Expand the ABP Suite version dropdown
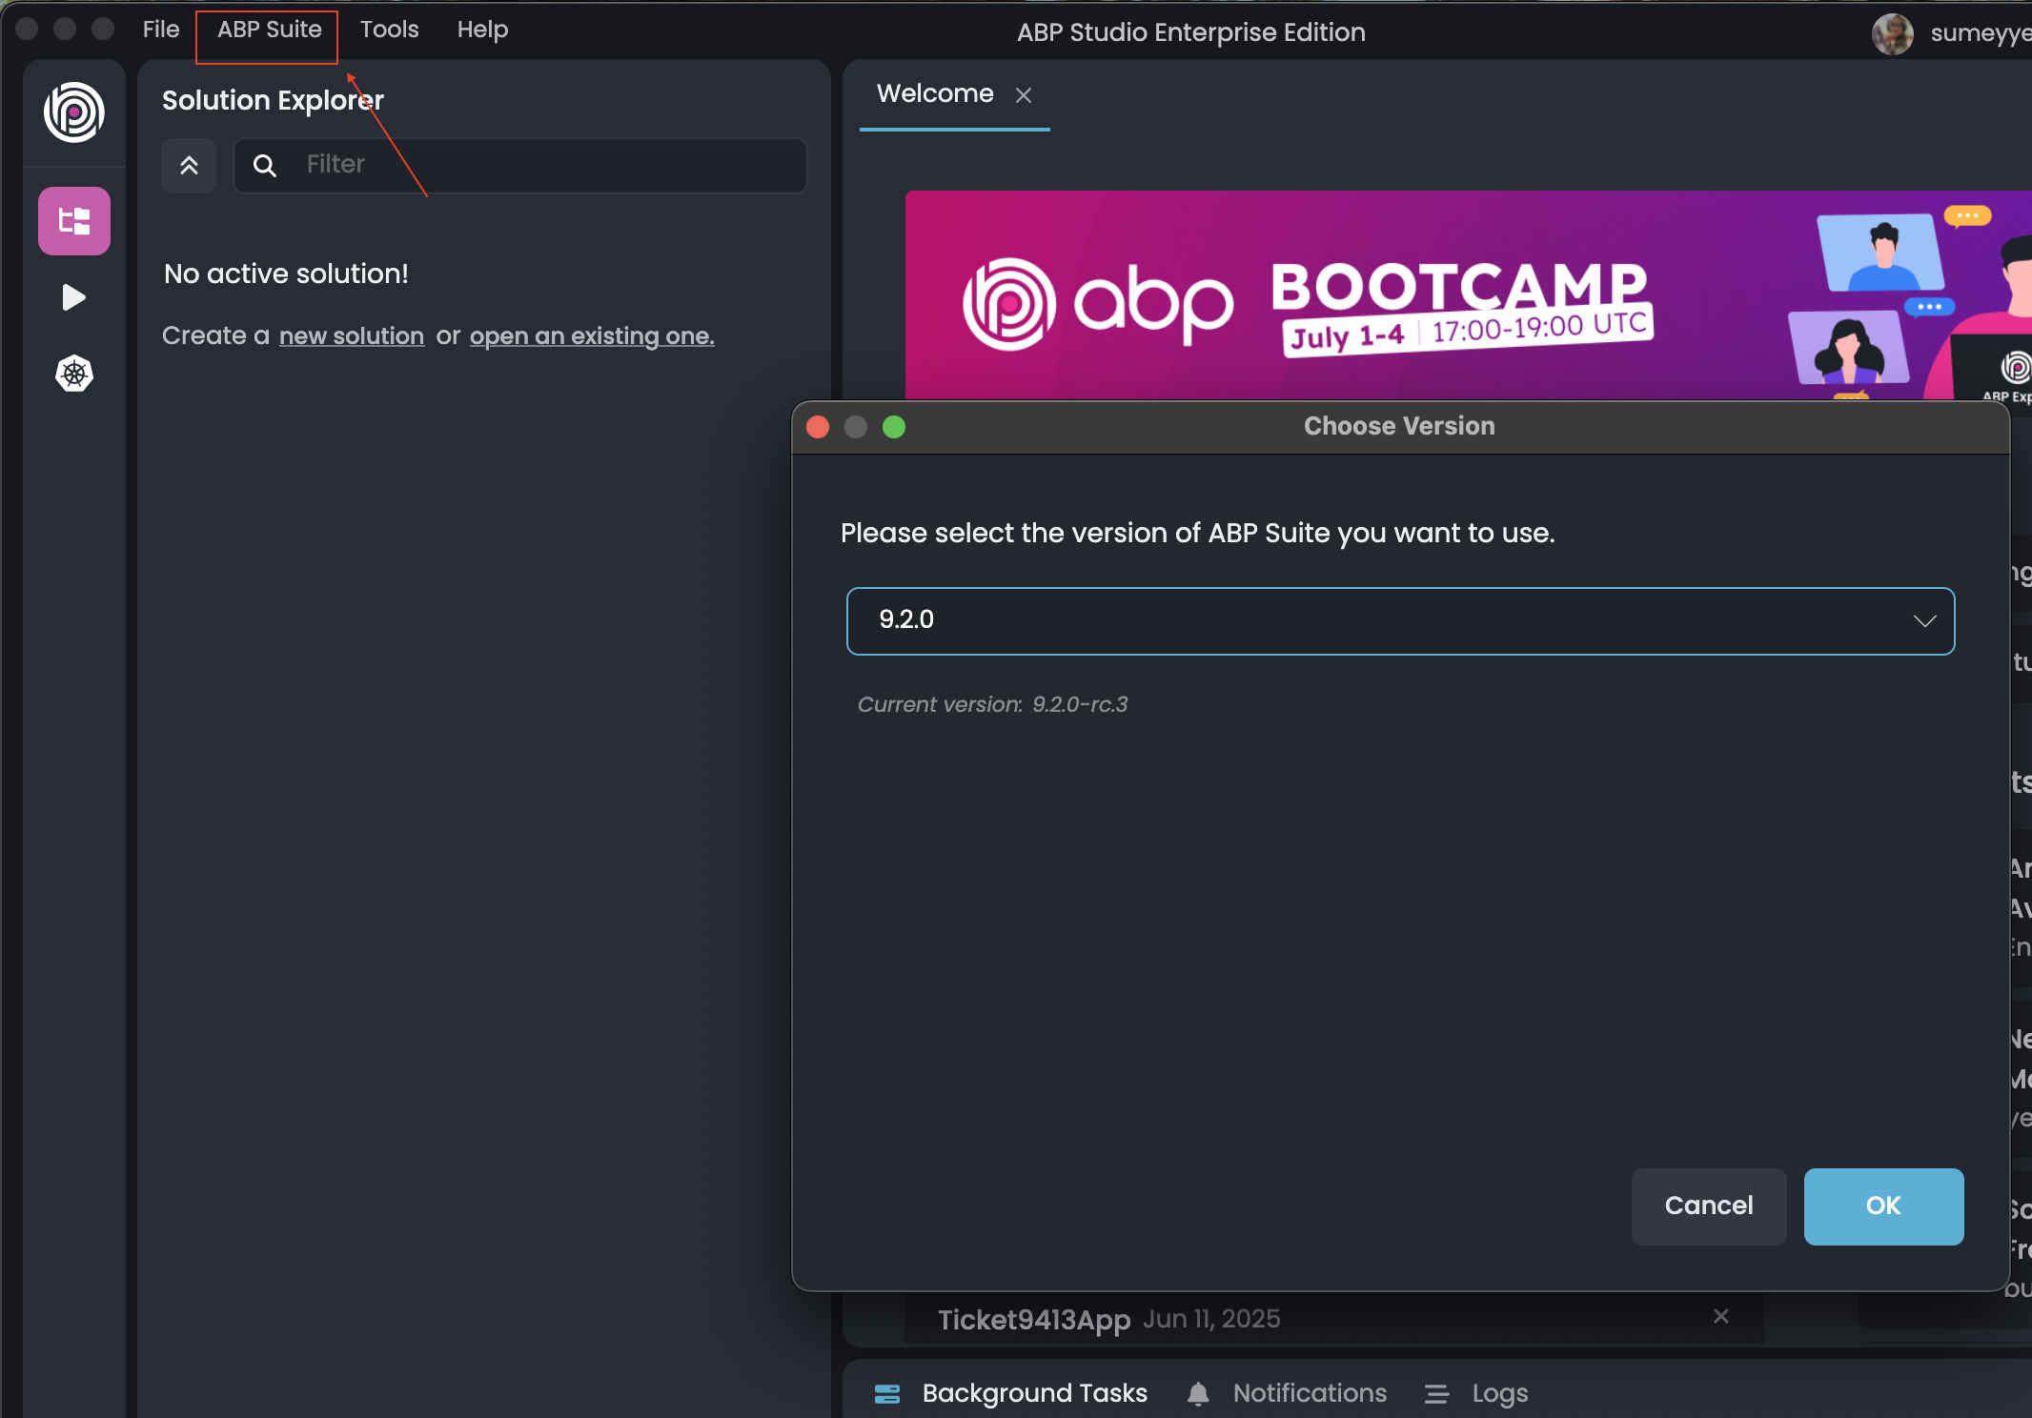Viewport: 2032px width, 1418px height. click(1924, 621)
